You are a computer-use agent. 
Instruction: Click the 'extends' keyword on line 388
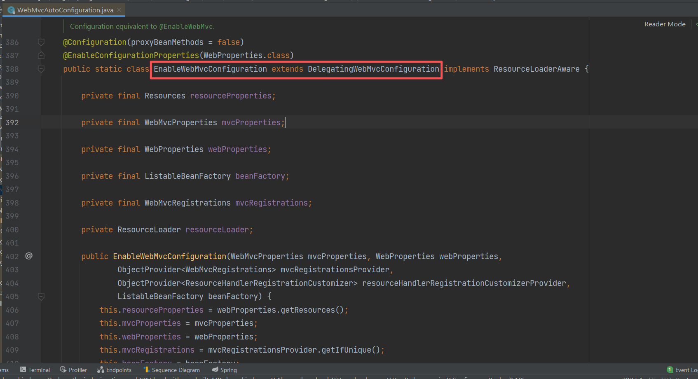287,69
